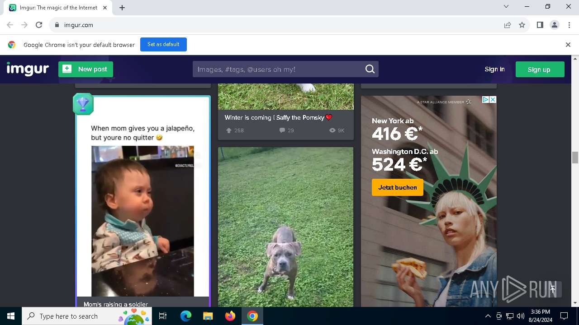579x325 pixels.
Task: Reload the imgur page
Action: coord(39,25)
